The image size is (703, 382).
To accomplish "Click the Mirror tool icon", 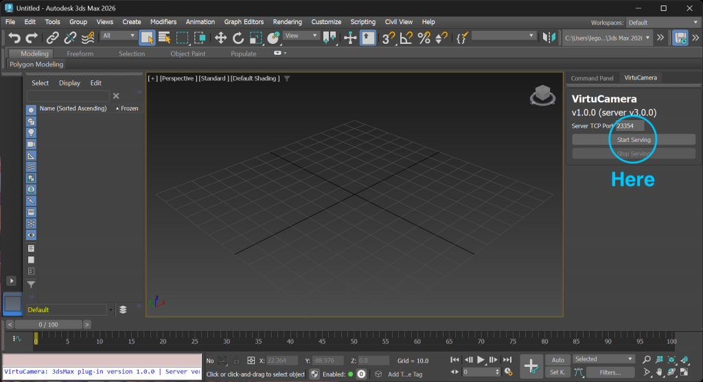I will (x=549, y=38).
